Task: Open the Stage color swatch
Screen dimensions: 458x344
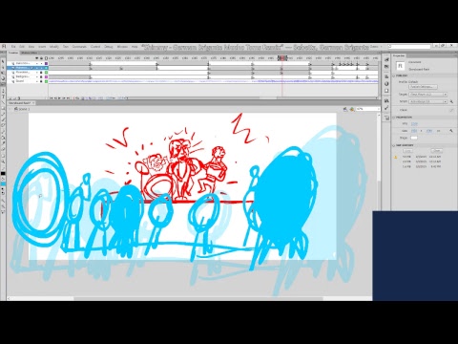Action: click(414, 138)
